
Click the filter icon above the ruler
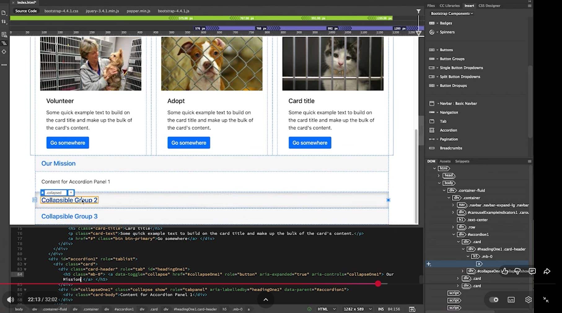(418, 11)
